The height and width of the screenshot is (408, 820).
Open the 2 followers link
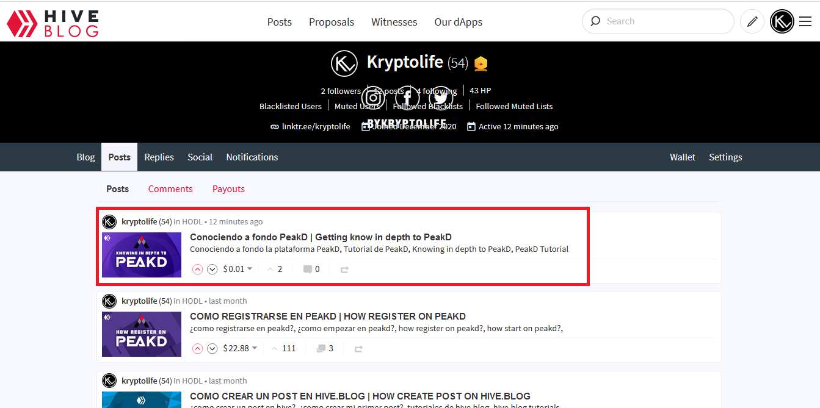coord(341,91)
